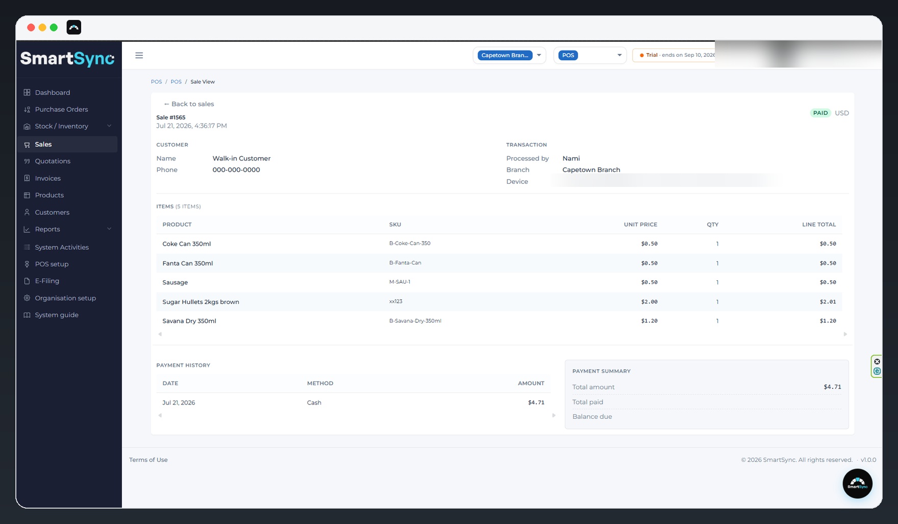Click the UNIT PRICE column header
The height and width of the screenshot is (524, 898).
(640, 225)
